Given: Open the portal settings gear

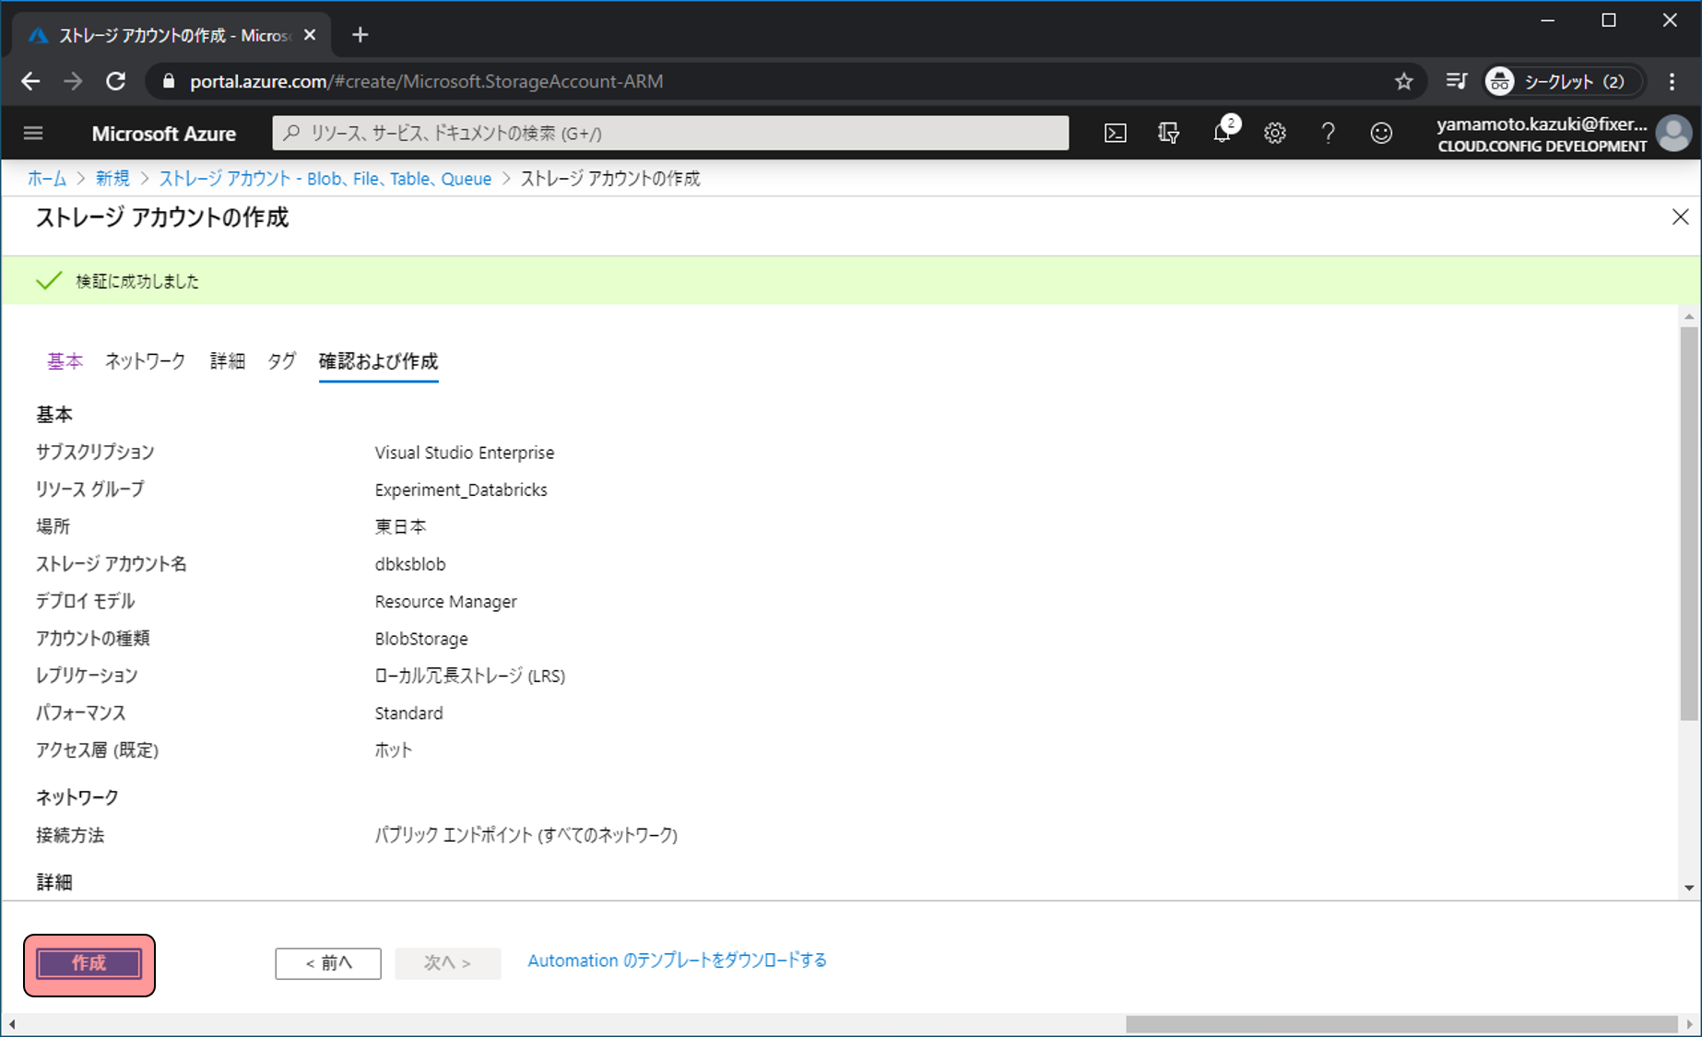Looking at the screenshot, I should click(1275, 134).
